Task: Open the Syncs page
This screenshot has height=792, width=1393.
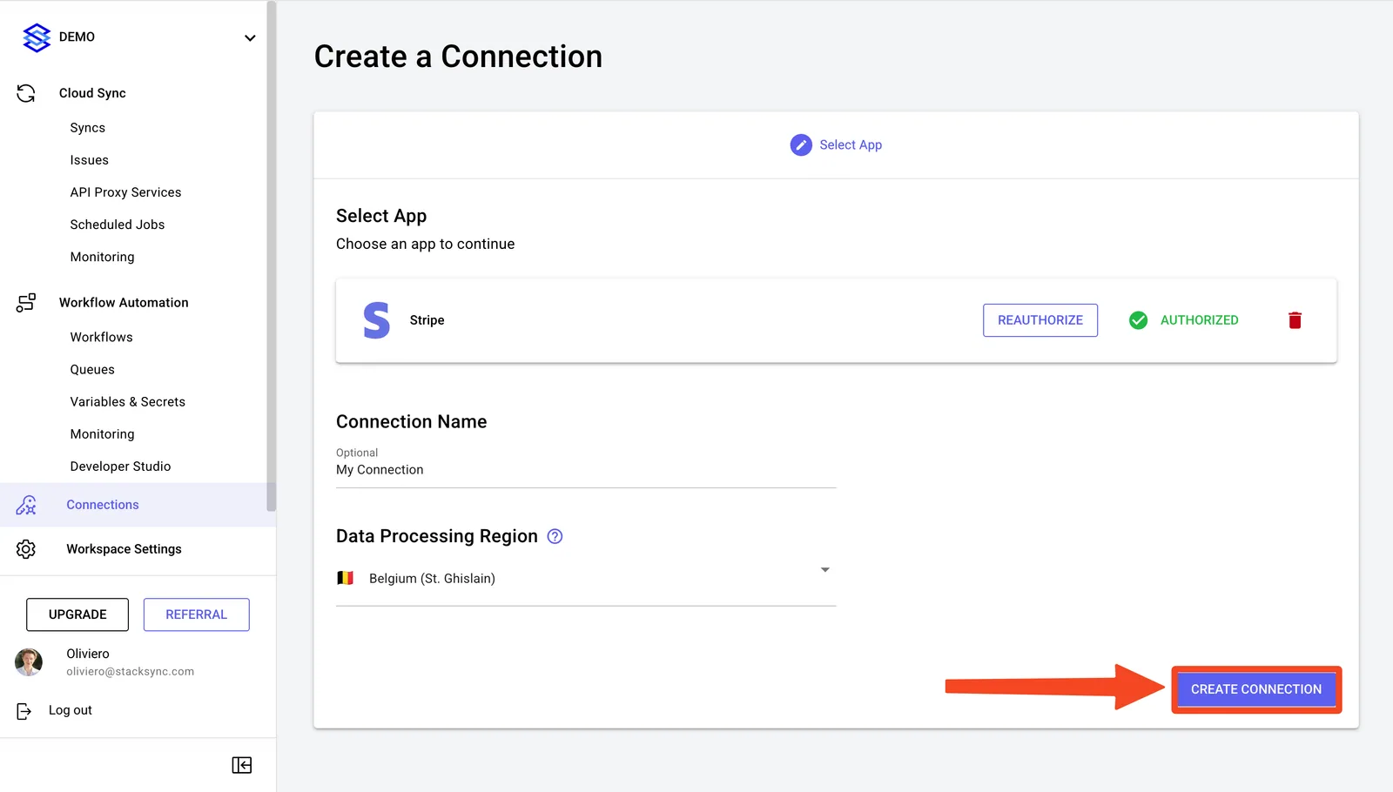Action: [x=88, y=128]
